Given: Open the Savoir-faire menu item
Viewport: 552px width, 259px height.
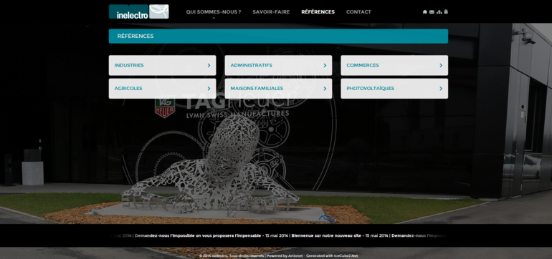Looking at the screenshot, I should (x=271, y=12).
